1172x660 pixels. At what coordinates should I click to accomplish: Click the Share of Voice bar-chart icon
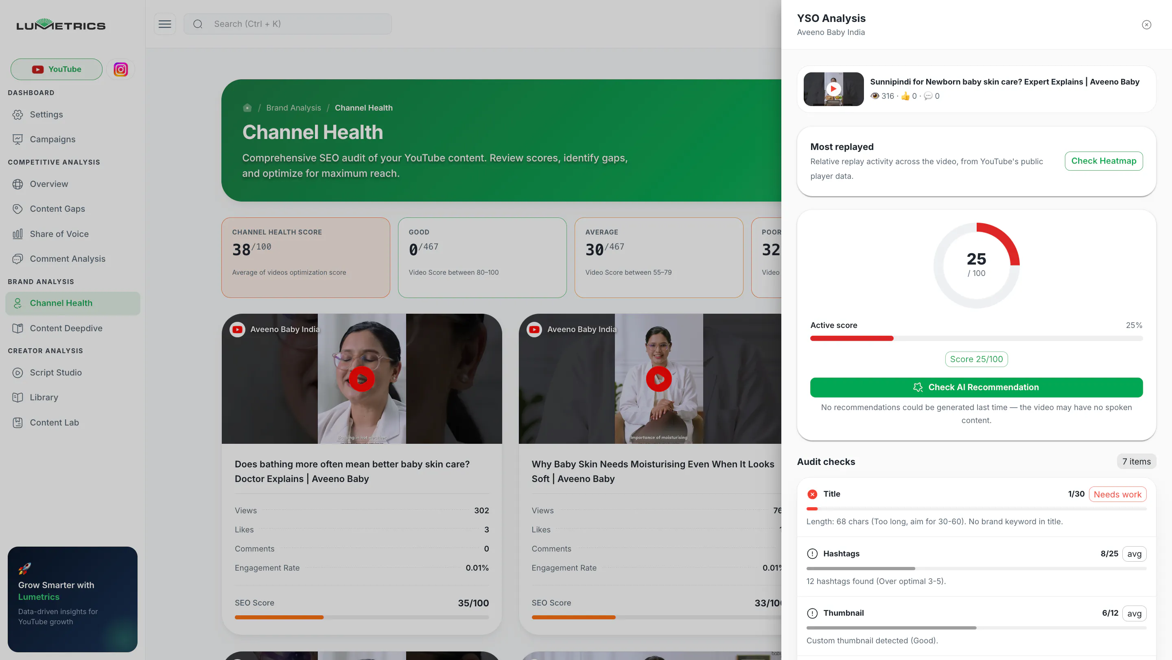[18, 234]
